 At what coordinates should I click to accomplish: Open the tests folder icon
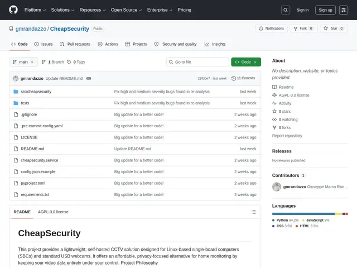click(x=16, y=103)
